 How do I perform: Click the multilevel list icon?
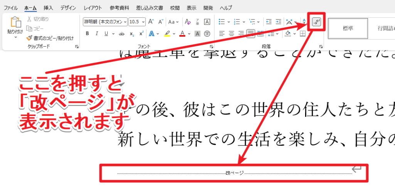pos(252,22)
